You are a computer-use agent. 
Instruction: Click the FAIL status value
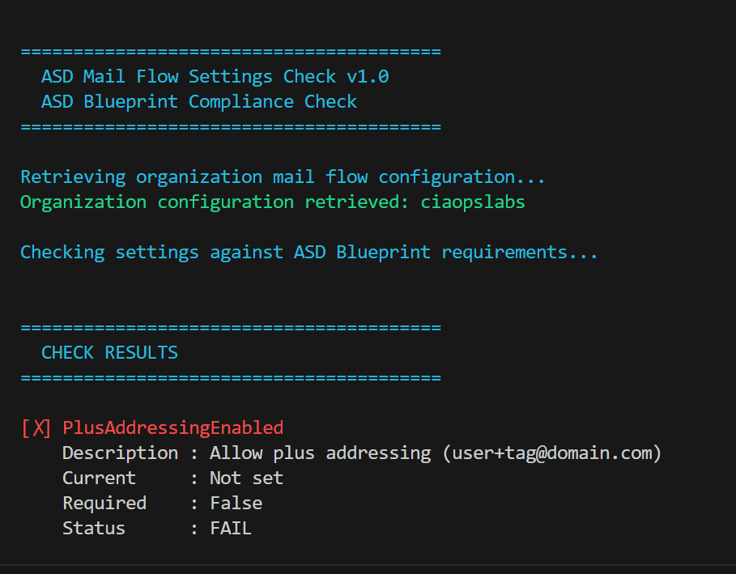point(230,528)
